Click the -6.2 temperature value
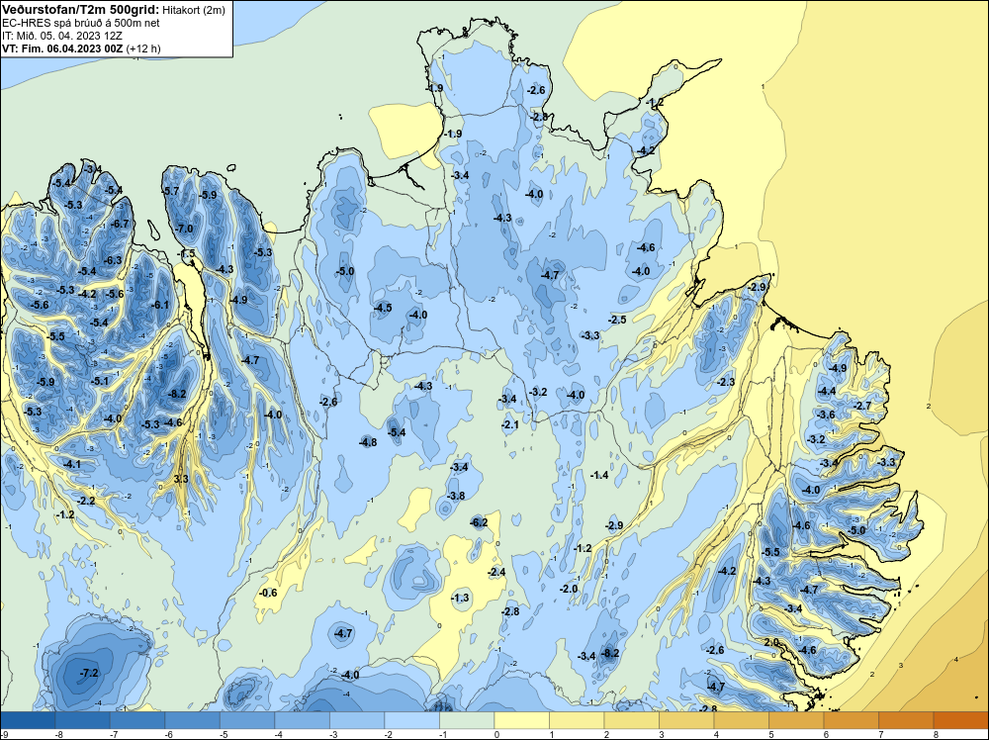The image size is (989, 740). coord(479,522)
